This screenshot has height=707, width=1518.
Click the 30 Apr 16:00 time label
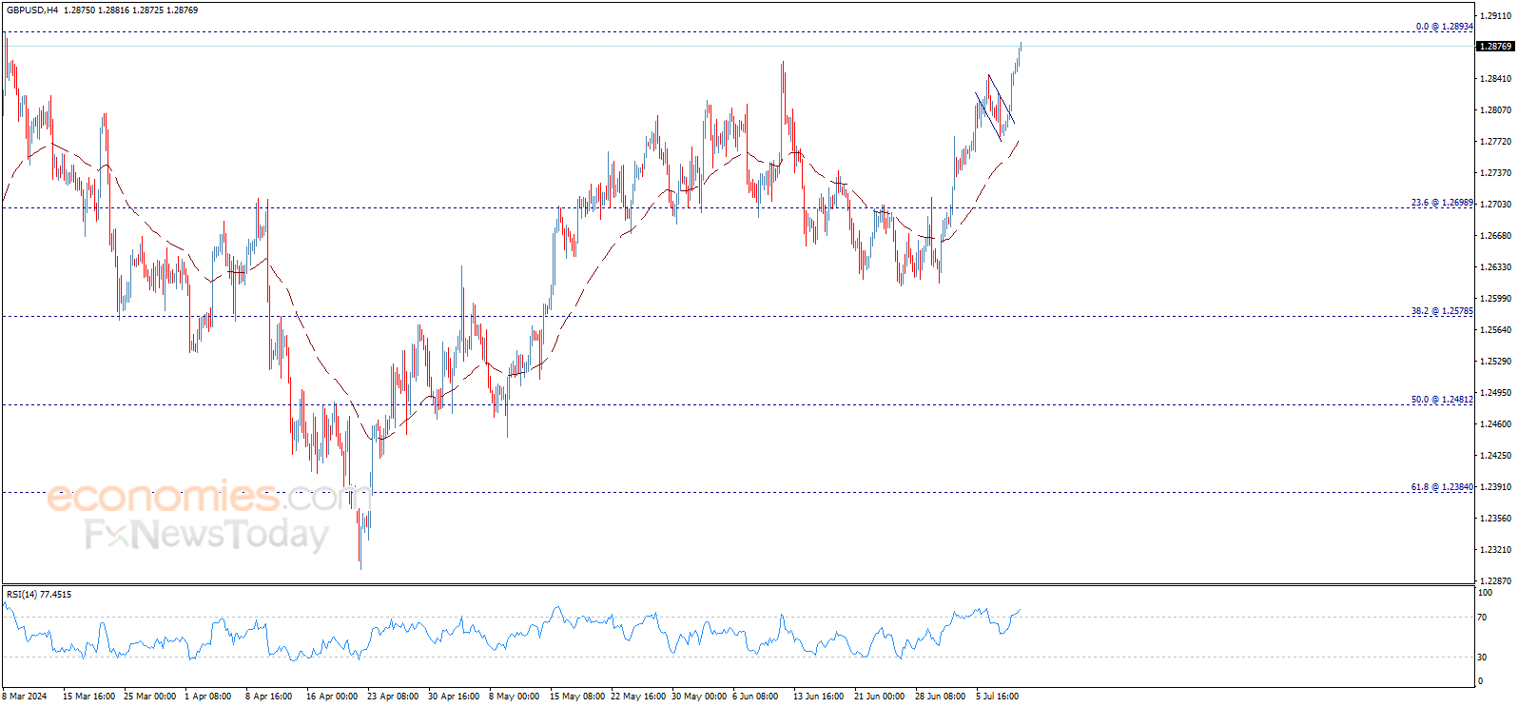[454, 697]
